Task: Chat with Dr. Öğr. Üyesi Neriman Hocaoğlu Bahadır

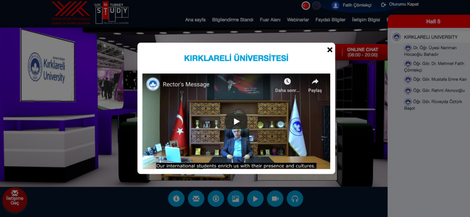Action: 430,51
